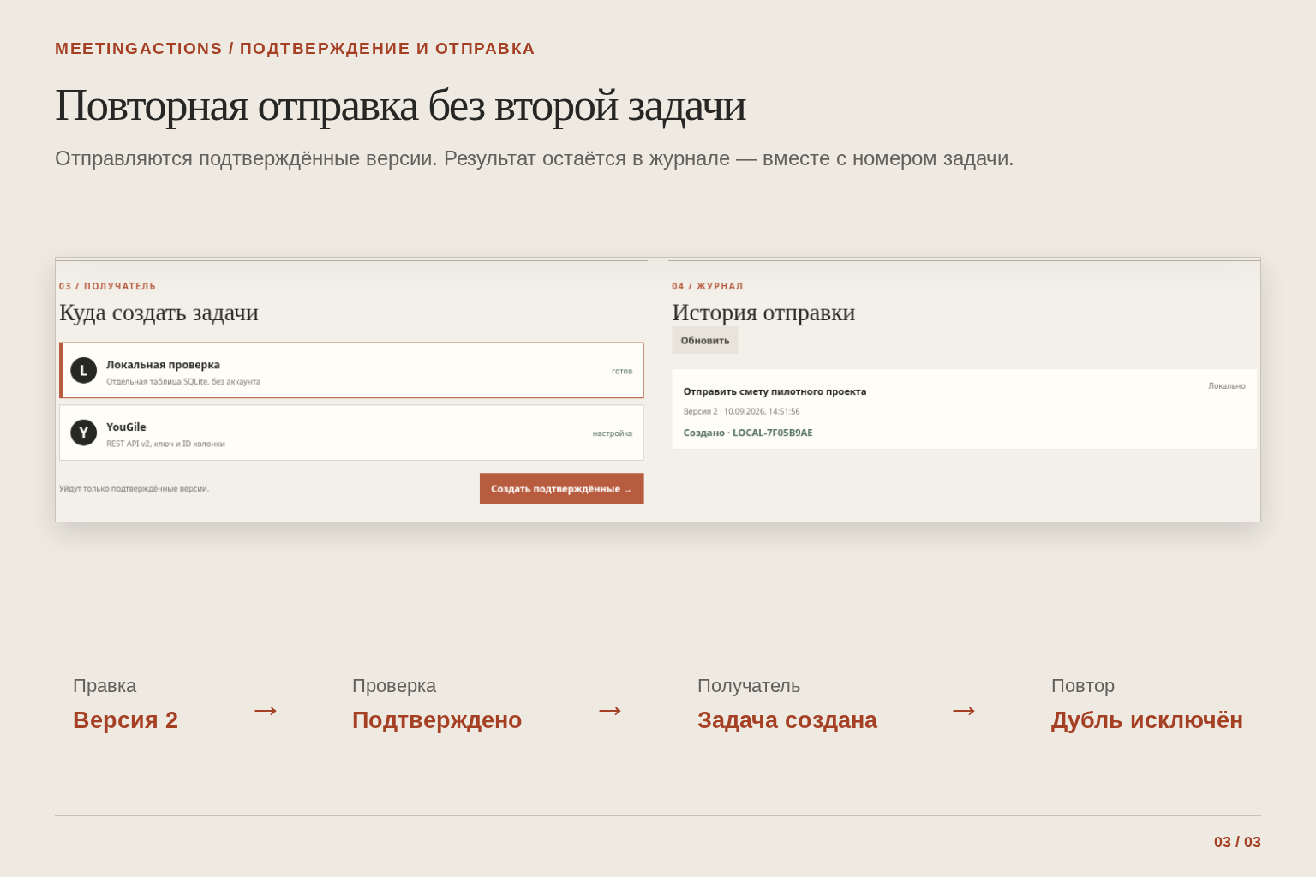The height and width of the screenshot is (877, 1316).
Task: Open the Отправить смету пилотного проекта entry
Action: (964, 409)
